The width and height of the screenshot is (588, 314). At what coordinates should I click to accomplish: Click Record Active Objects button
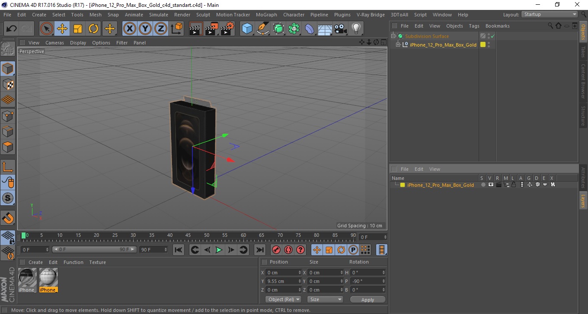tap(276, 250)
